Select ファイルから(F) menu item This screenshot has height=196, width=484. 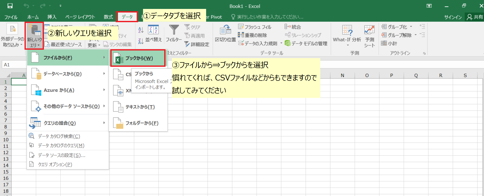[x=68, y=58]
